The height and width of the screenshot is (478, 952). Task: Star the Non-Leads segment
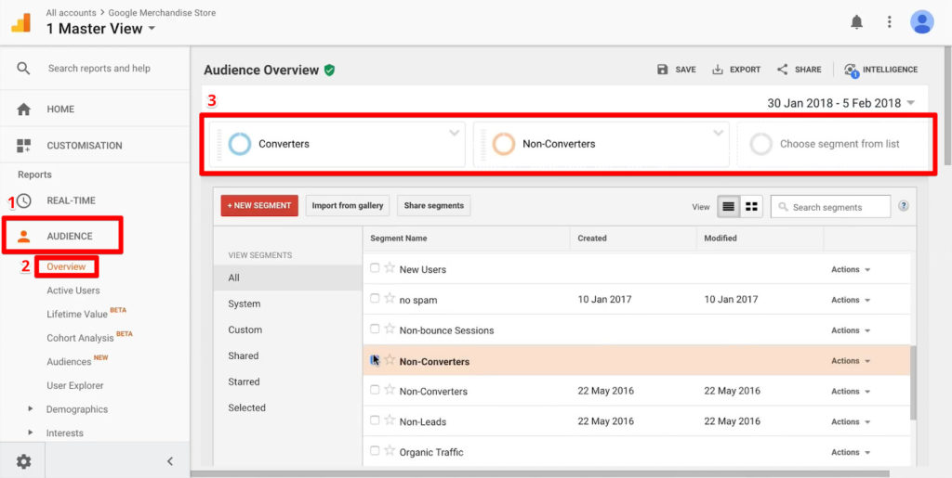pos(390,420)
